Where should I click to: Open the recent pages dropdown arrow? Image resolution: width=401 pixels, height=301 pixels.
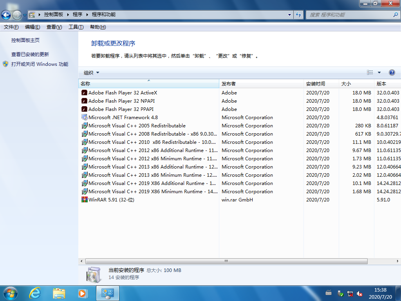(x=25, y=15)
